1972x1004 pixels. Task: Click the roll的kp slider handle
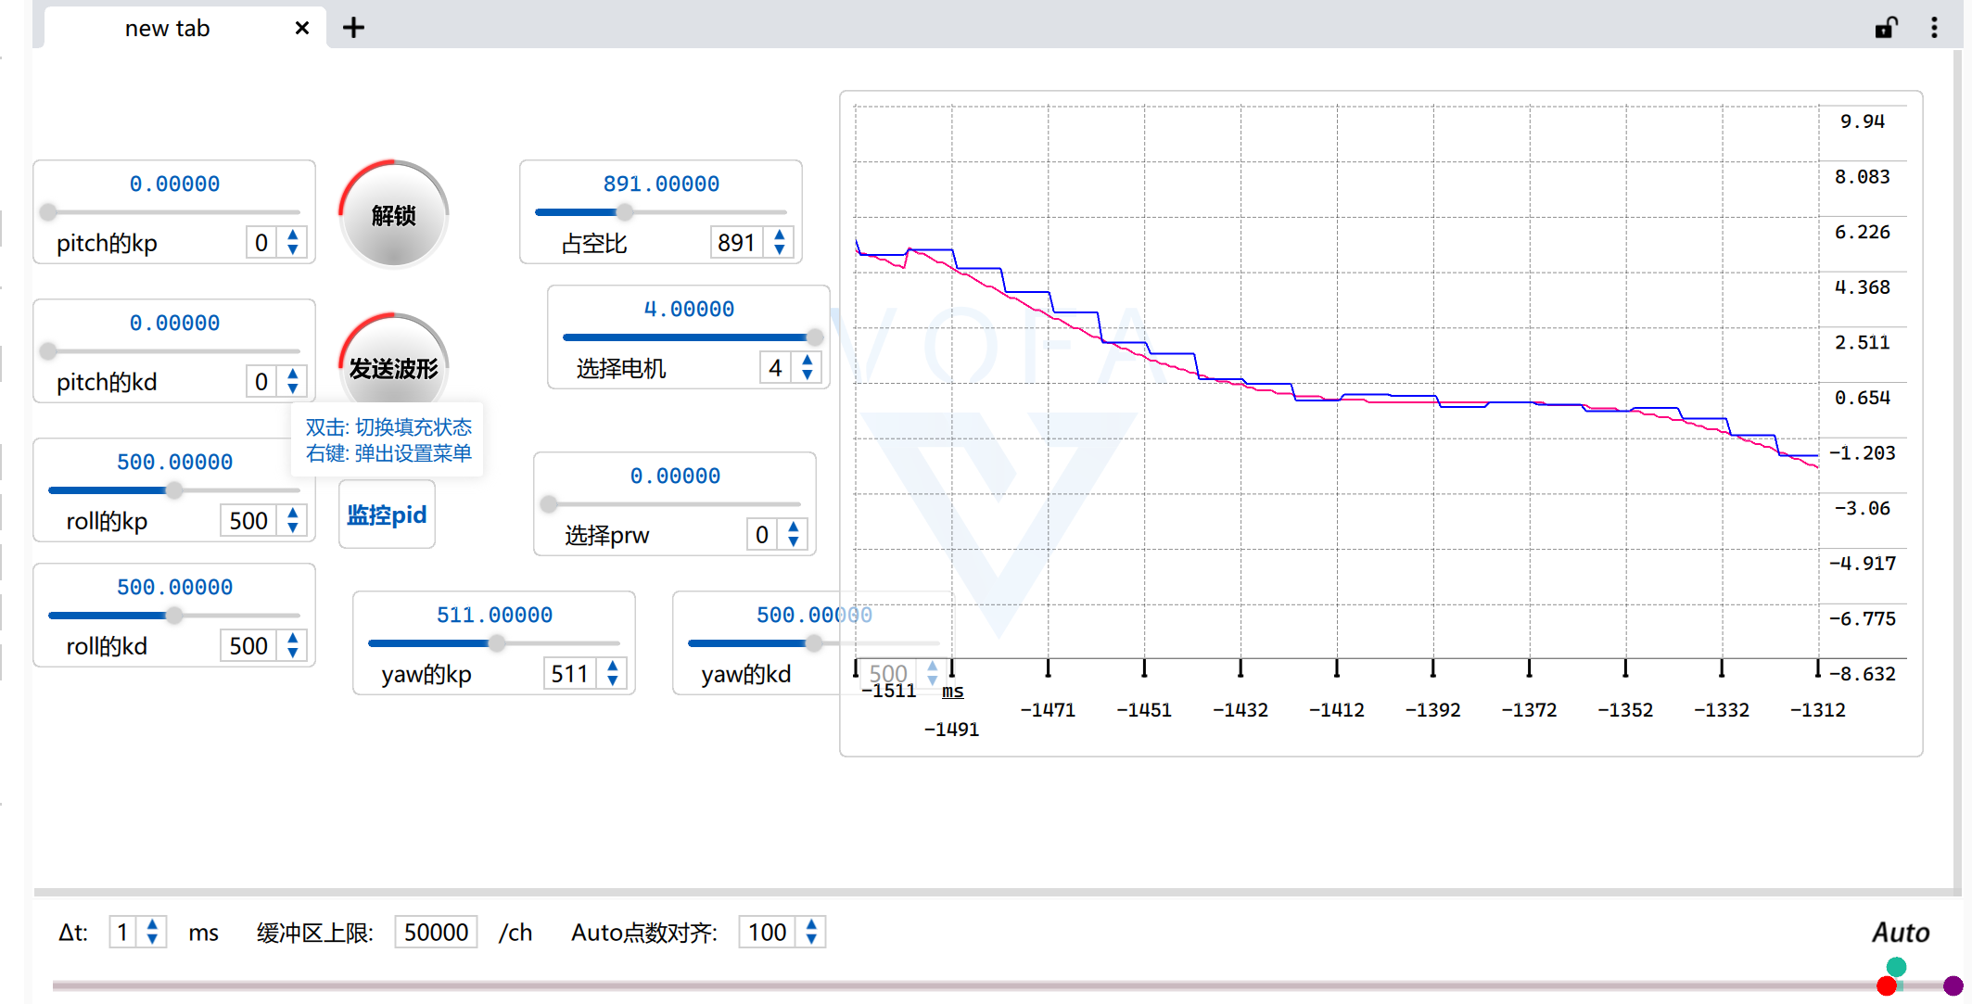(x=173, y=490)
